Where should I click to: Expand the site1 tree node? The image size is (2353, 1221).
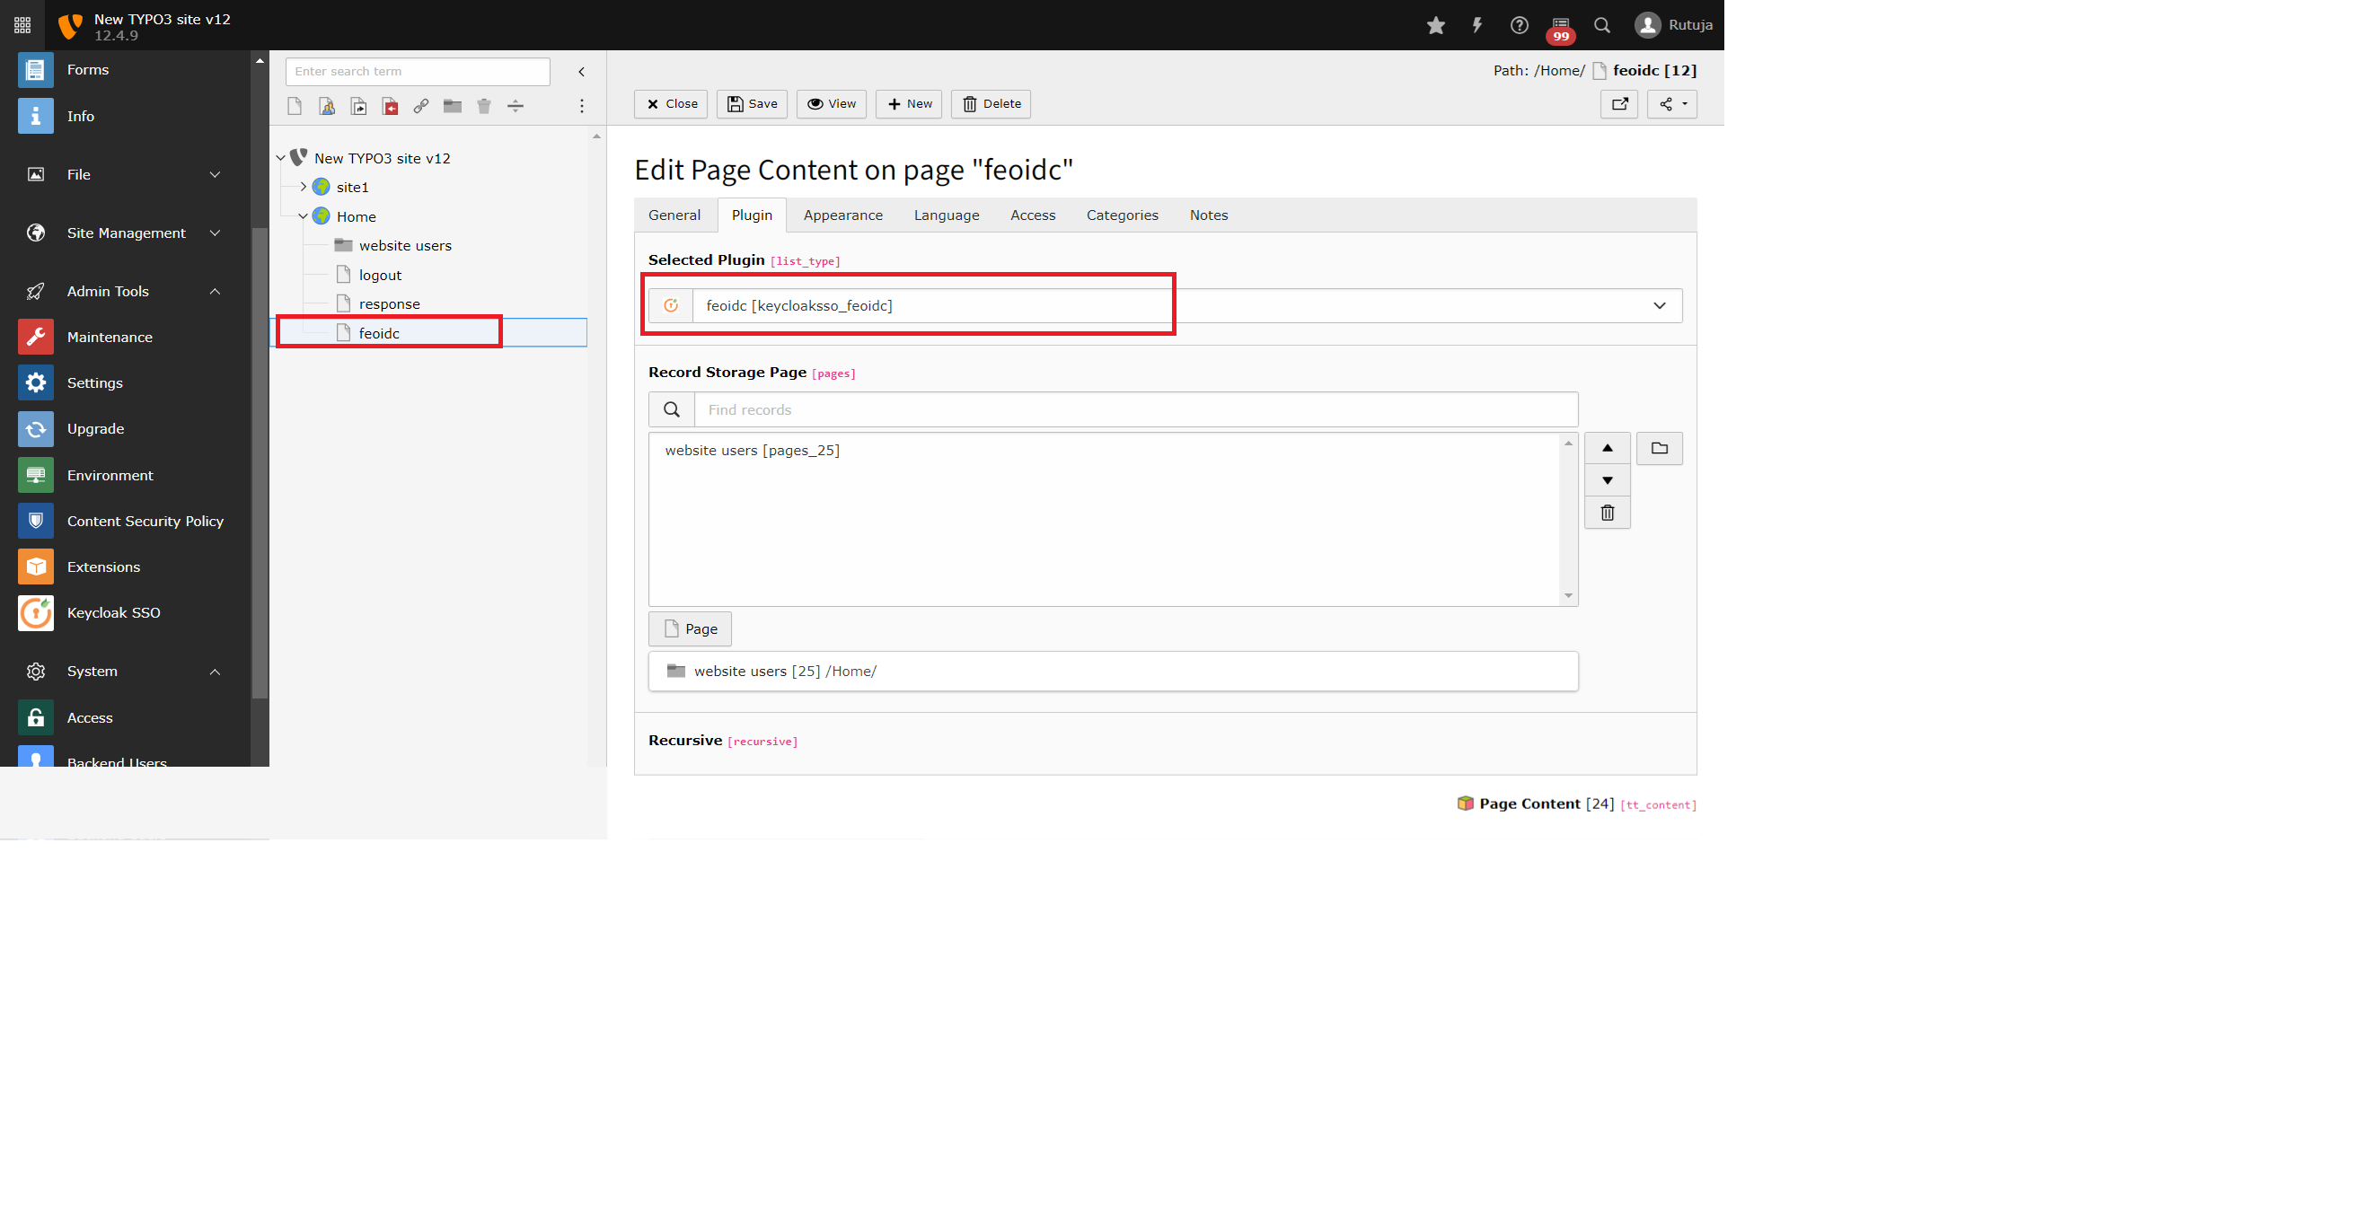click(x=304, y=188)
